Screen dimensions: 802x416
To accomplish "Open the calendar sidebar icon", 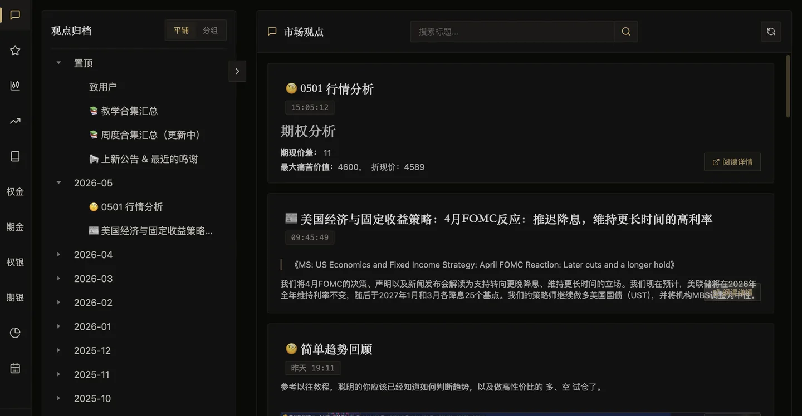I will pyautogui.click(x=15, y=368).
